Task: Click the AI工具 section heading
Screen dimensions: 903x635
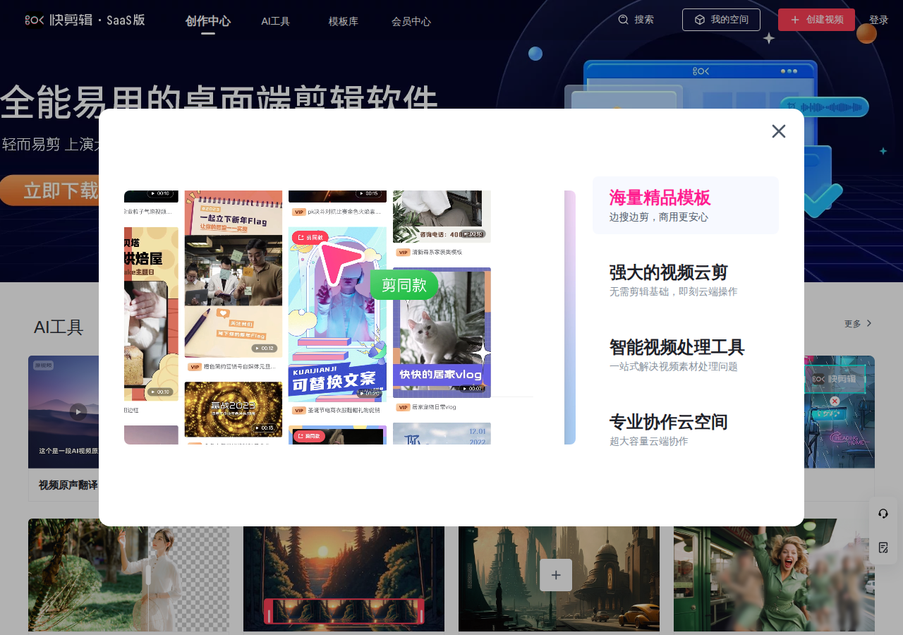Action: coord(59,327)
